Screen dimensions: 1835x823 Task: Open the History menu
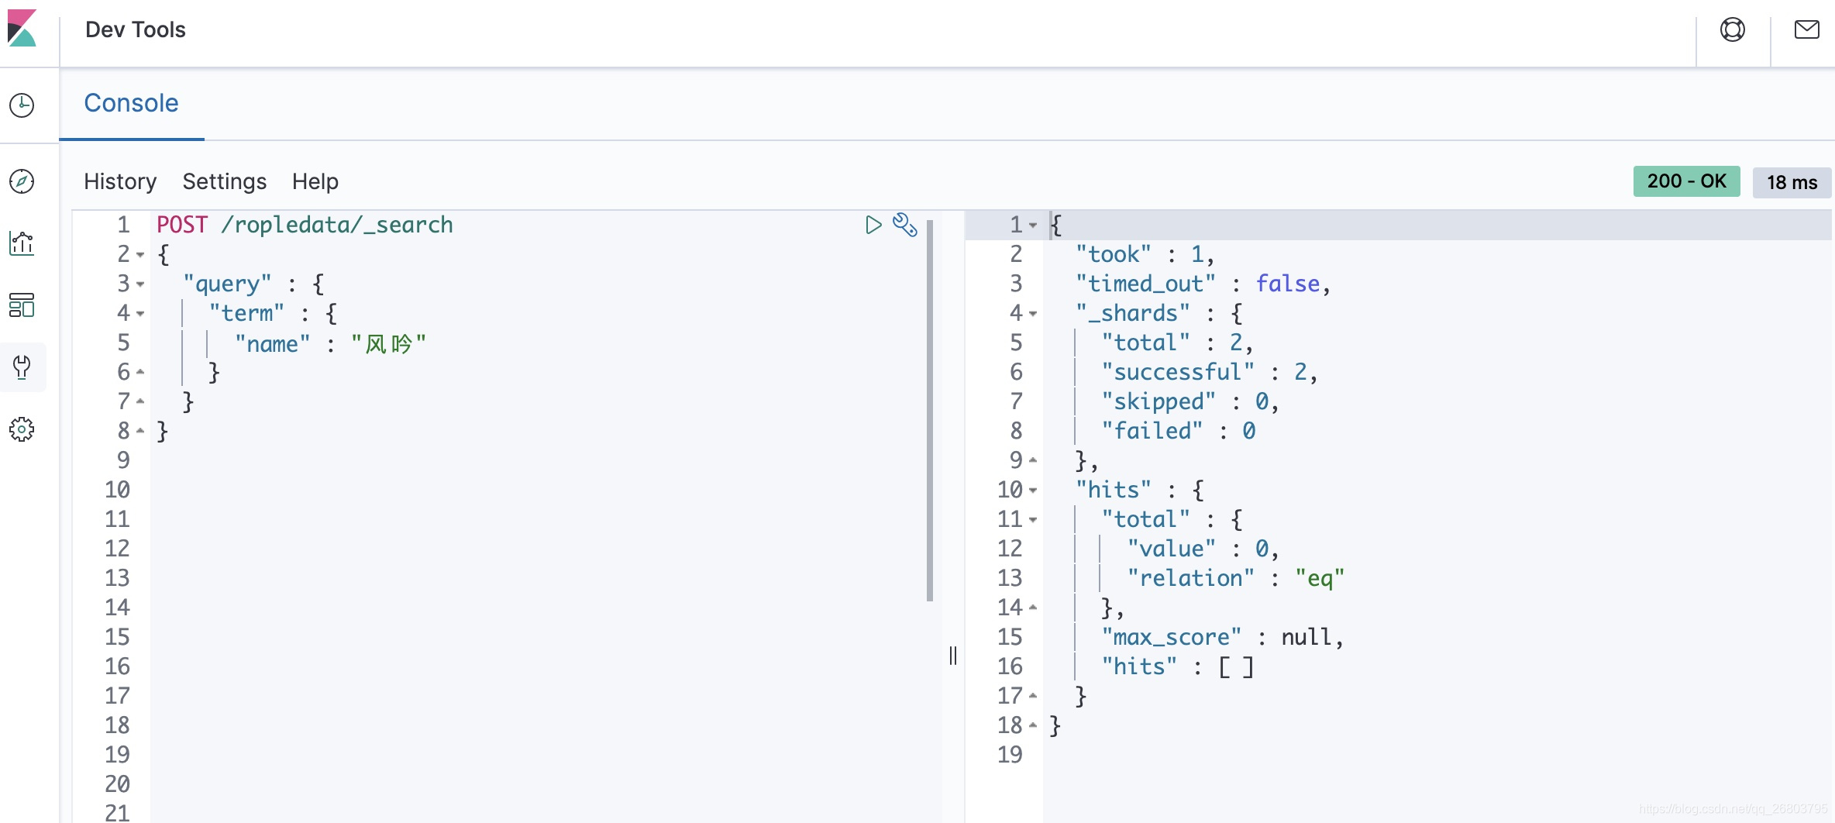[x=120, y=181]
